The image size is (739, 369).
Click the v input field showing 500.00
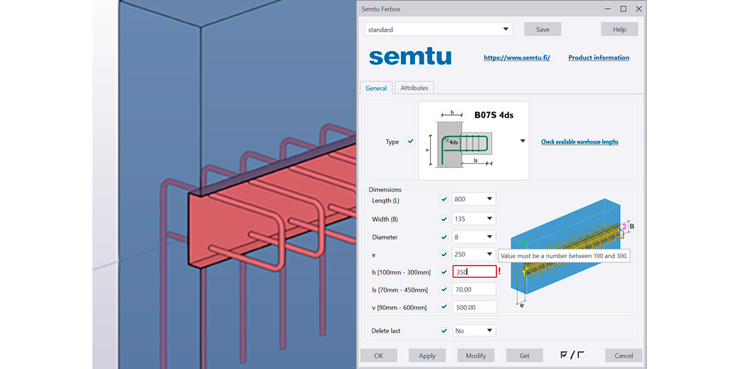pyautogui.click(x=474, y=307)
